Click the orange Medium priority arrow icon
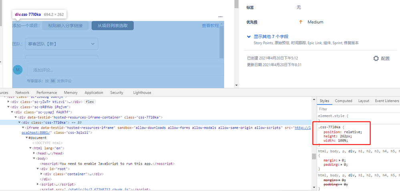Viewport: 400px width, 191px height. pyautogui.click(x=301, y=22)
